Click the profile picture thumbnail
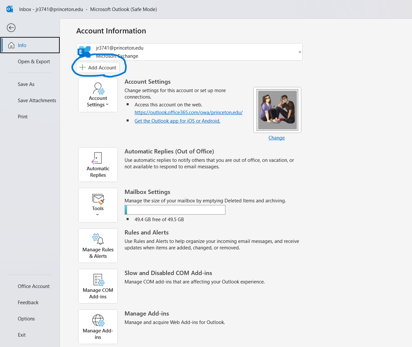Screen dimensions: 412x347 [277, 110]
